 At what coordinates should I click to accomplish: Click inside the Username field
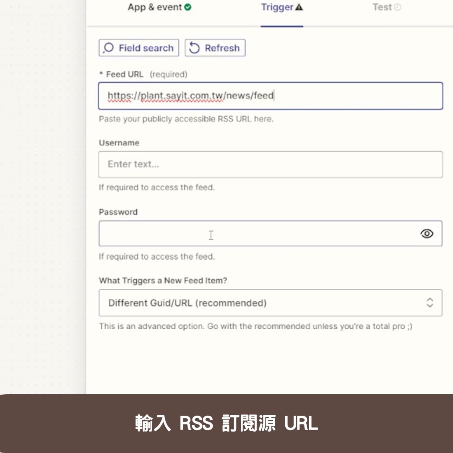(271, 164)
